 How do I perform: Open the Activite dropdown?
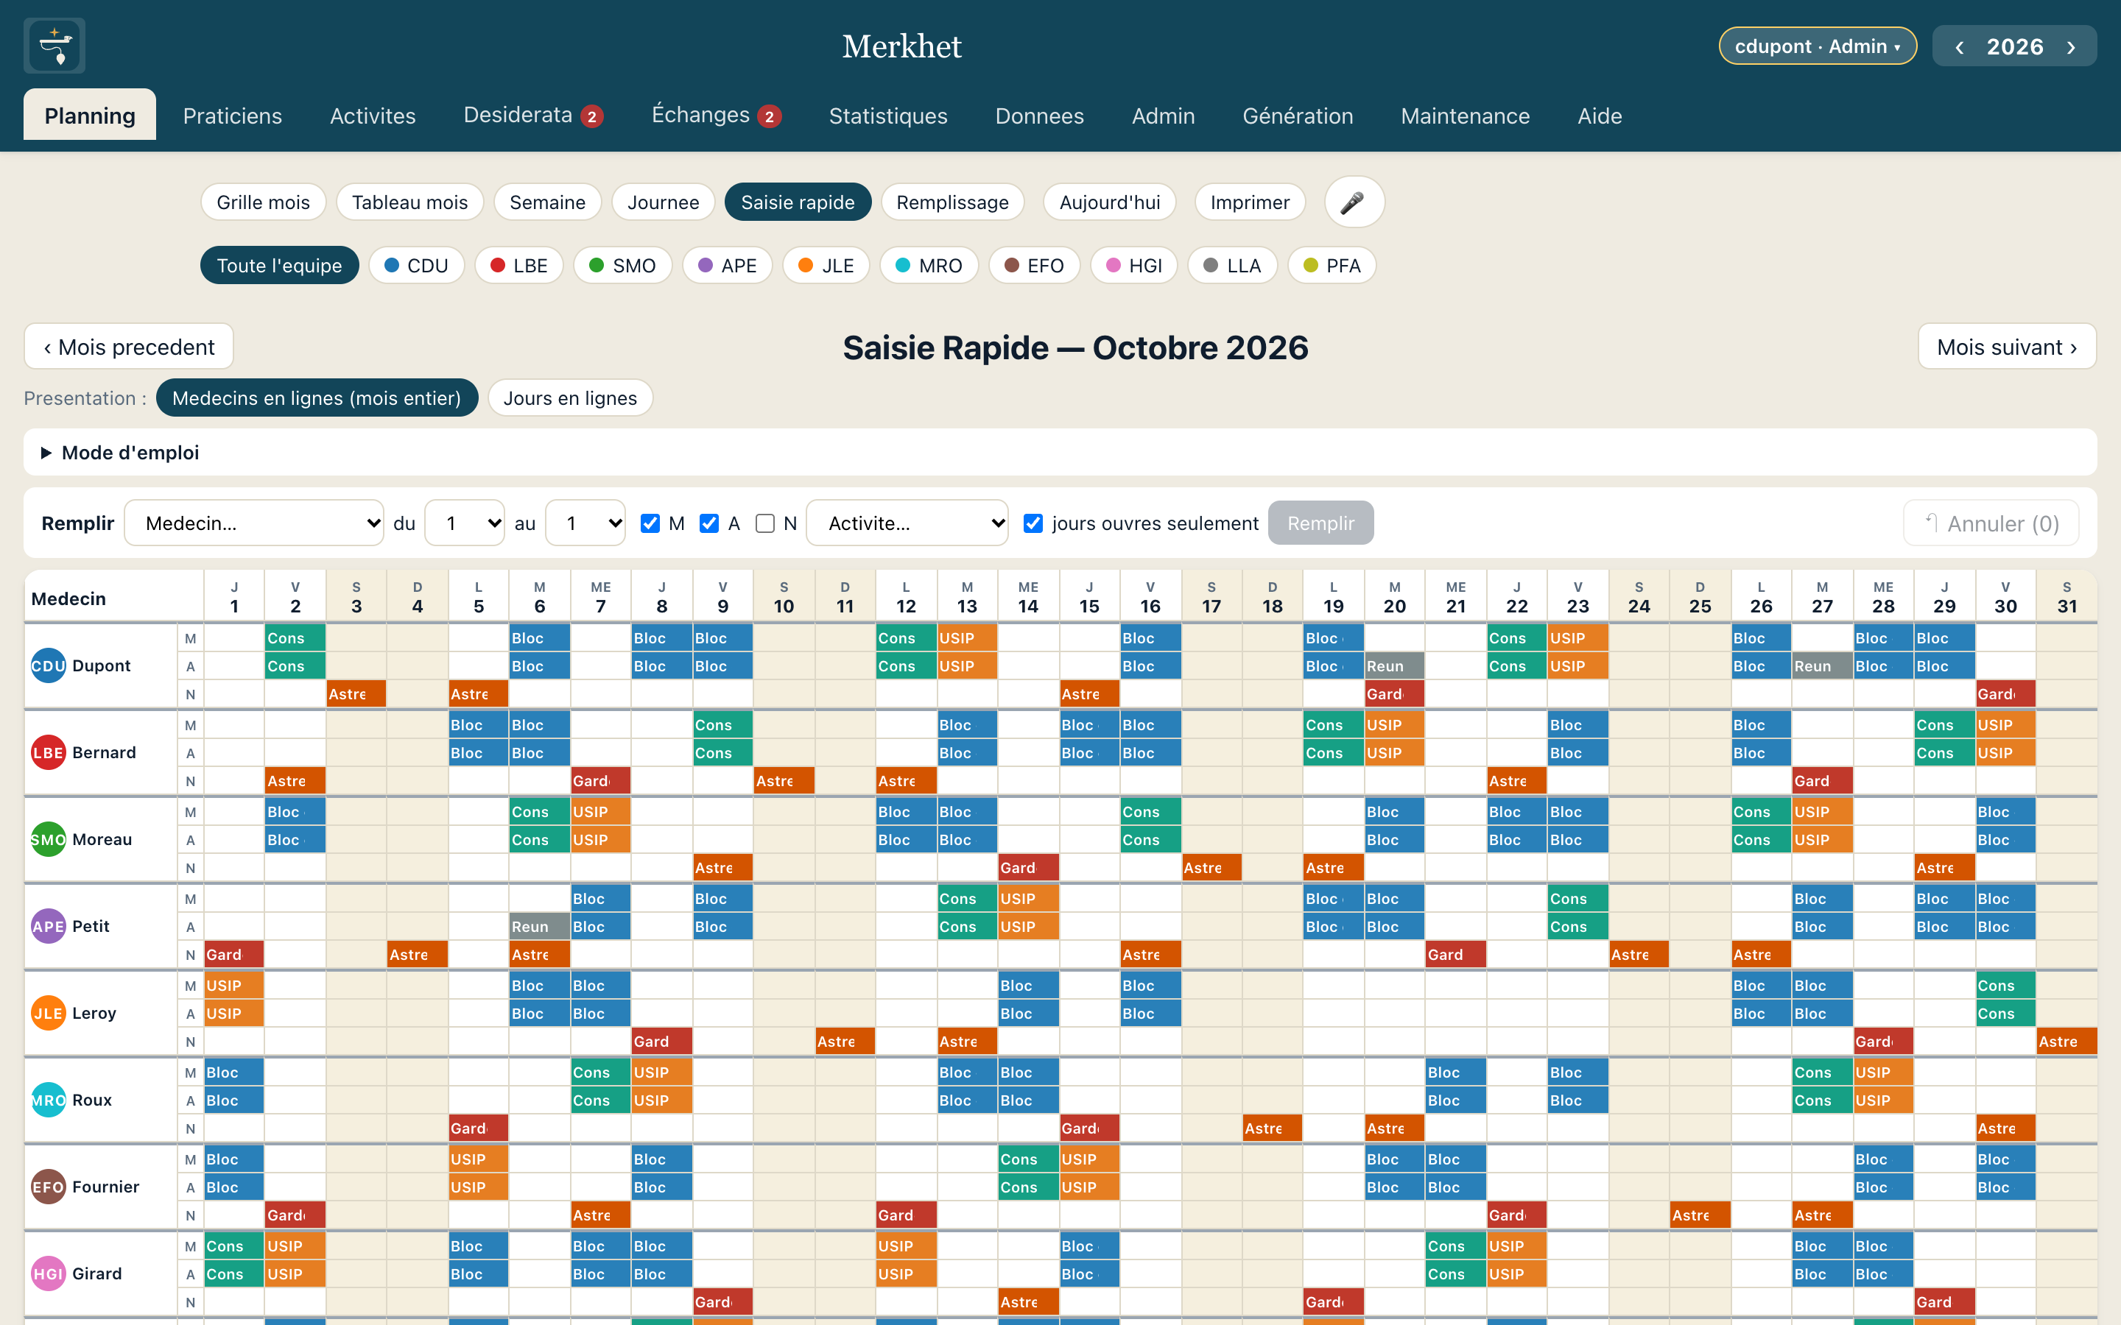(907, 523)
